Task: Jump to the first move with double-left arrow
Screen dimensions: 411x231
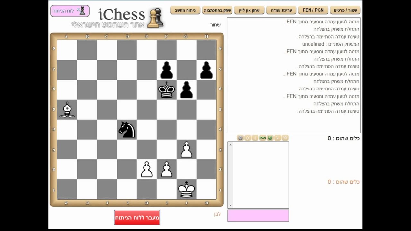Action: pyautogui.click(x=248, y=138)
